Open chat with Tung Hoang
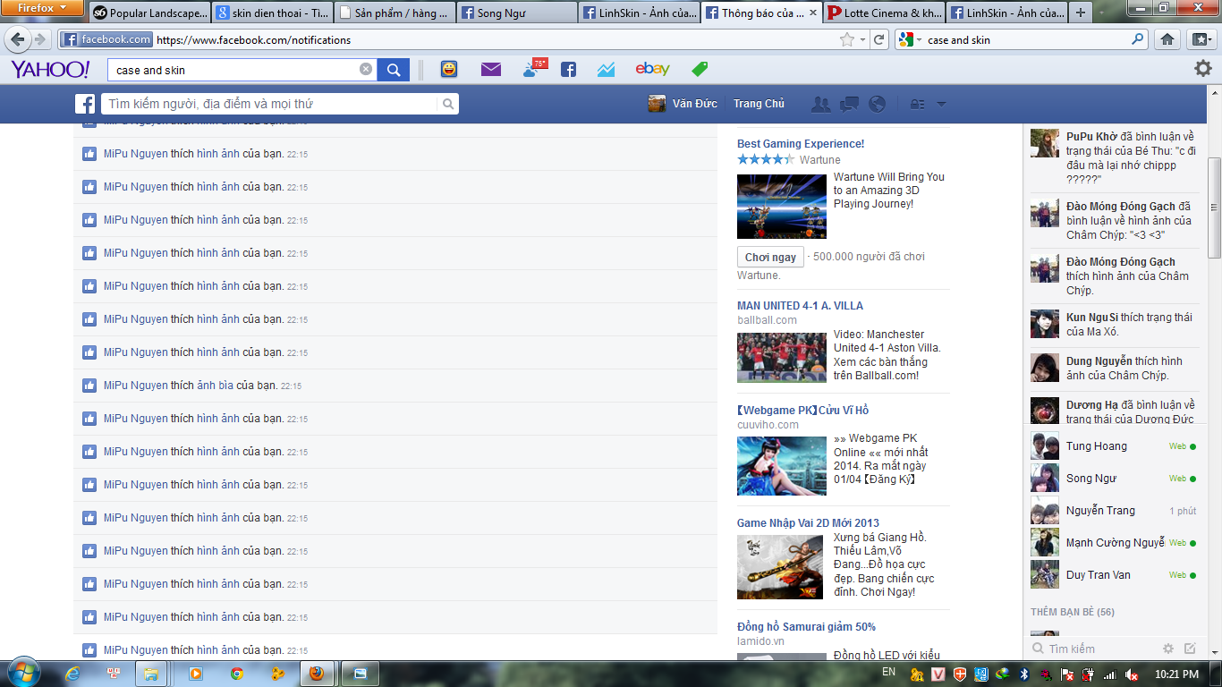The width and height of the screenshot is (1222, 687). pos(1096,446)
